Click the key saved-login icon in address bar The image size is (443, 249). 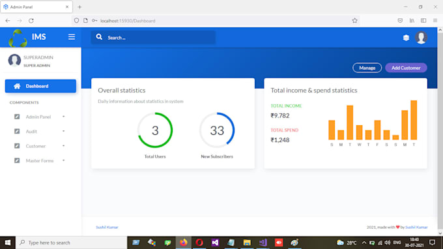(x=94, y=20)
